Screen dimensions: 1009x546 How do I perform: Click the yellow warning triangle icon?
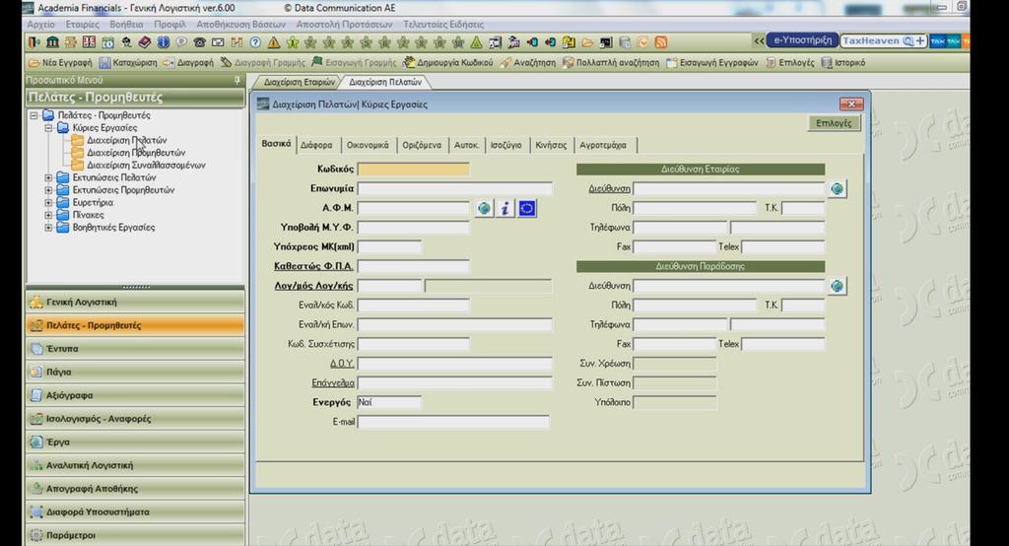click(274, 42)
